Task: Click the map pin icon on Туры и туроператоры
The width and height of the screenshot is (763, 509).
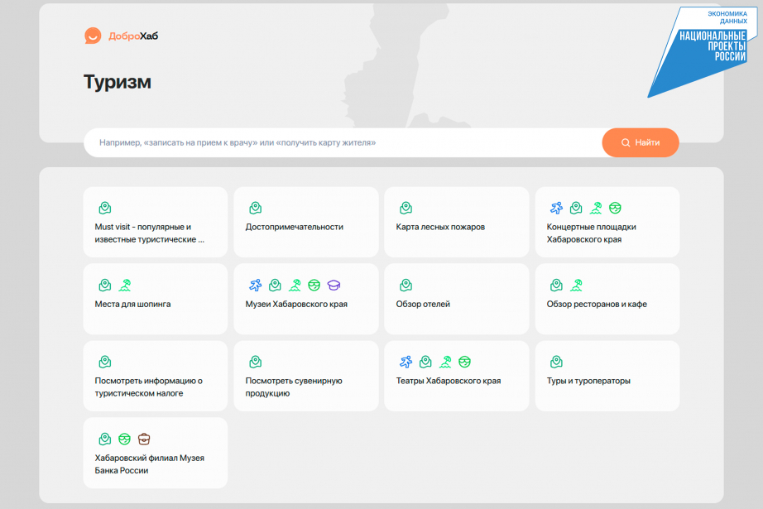Action: coord(556,362)
